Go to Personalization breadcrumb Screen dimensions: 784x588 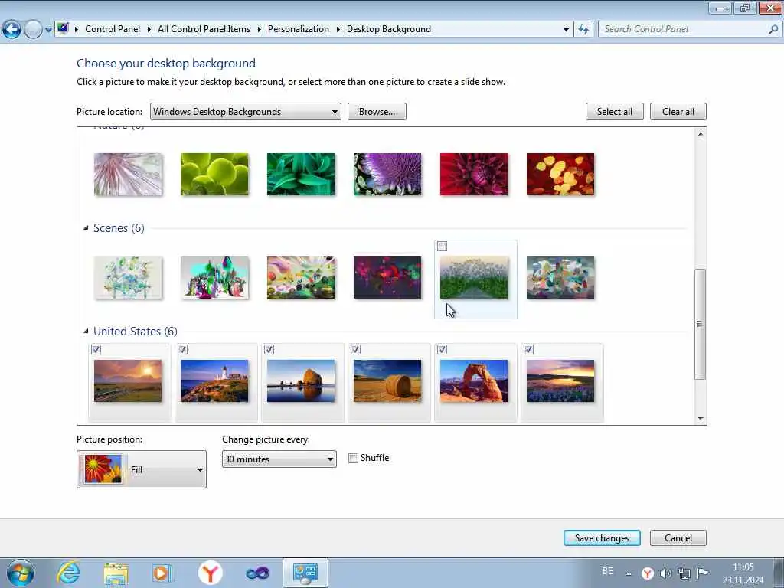click(299, 29)
